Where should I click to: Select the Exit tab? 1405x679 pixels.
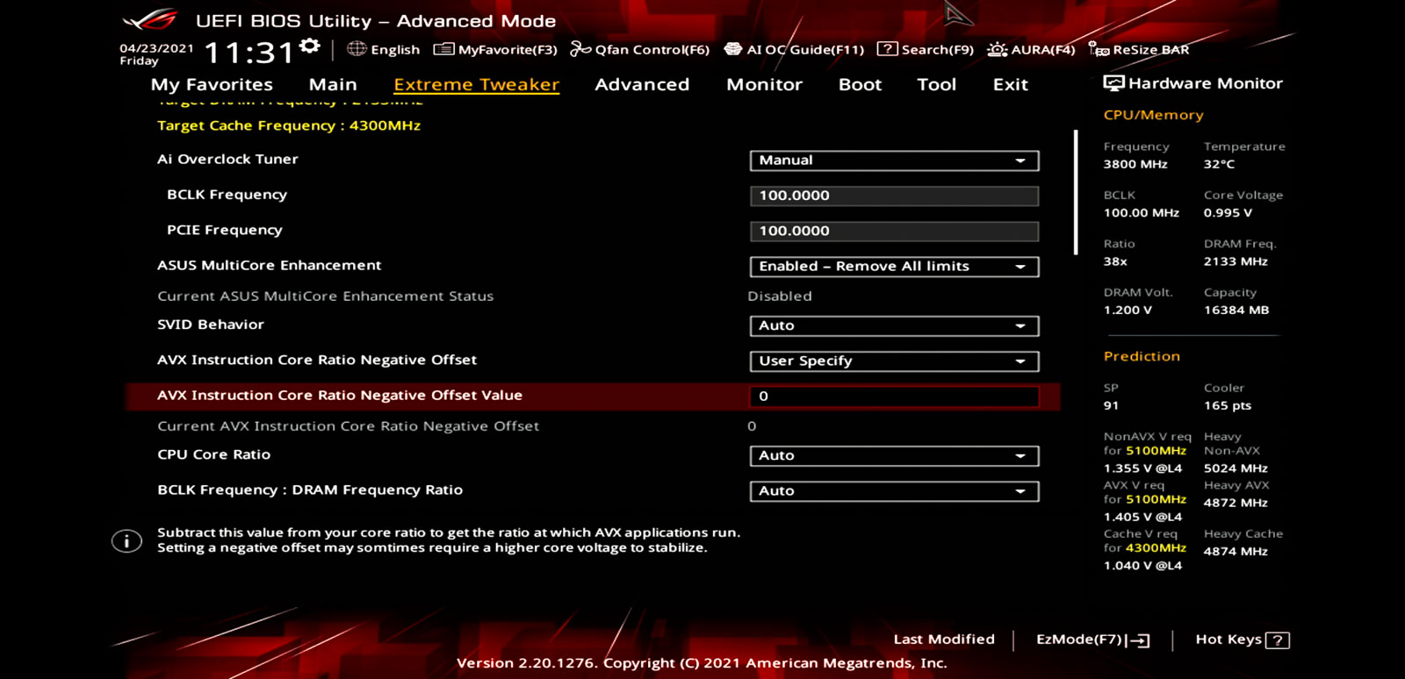1010,84
